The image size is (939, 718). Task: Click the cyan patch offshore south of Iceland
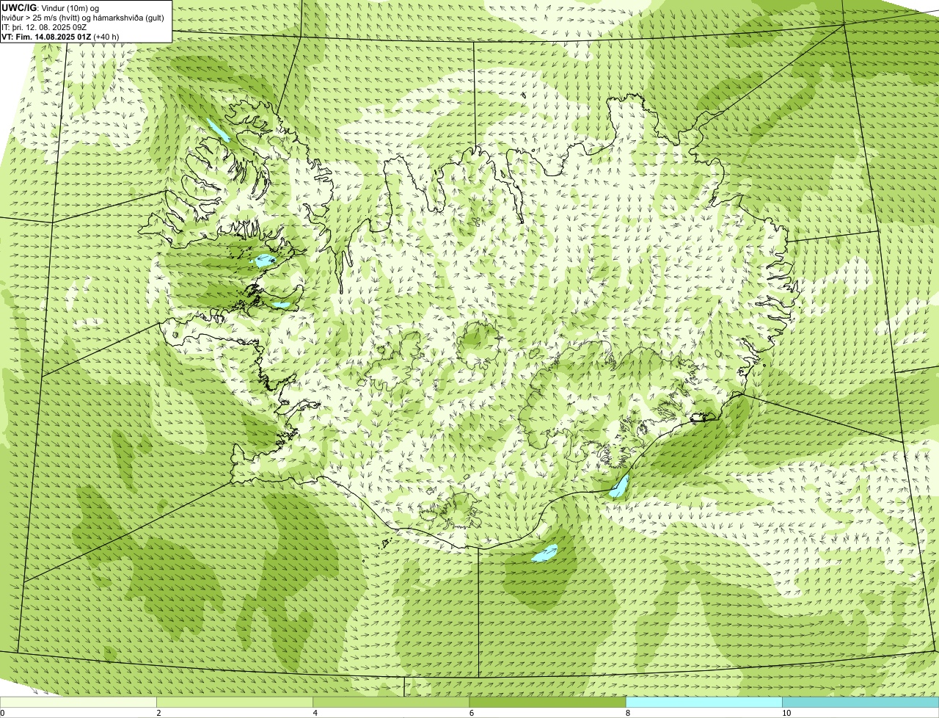click(544, 553)
